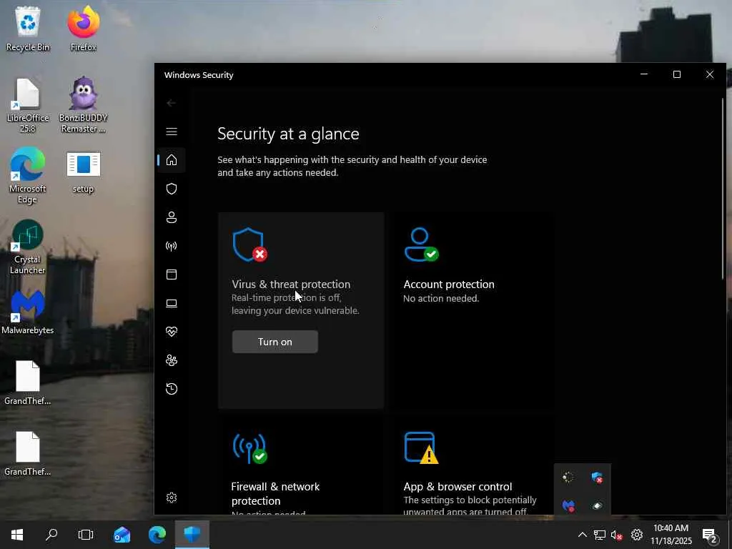The height and width of the screenshot is (549, 732).
Task: Select Firefox desktop icon
Action: coord(83,29)
